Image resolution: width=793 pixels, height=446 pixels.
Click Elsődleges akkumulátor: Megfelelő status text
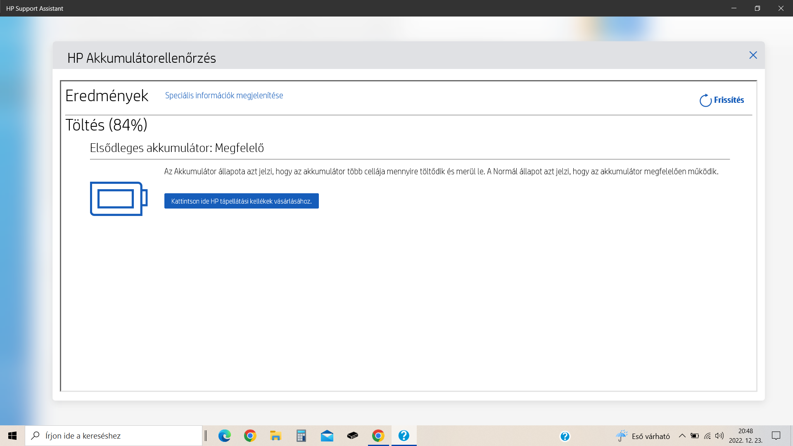tap(177, 148)
